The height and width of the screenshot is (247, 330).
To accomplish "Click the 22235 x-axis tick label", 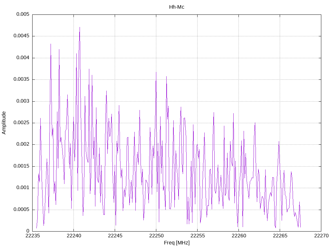I will [33, 236].
